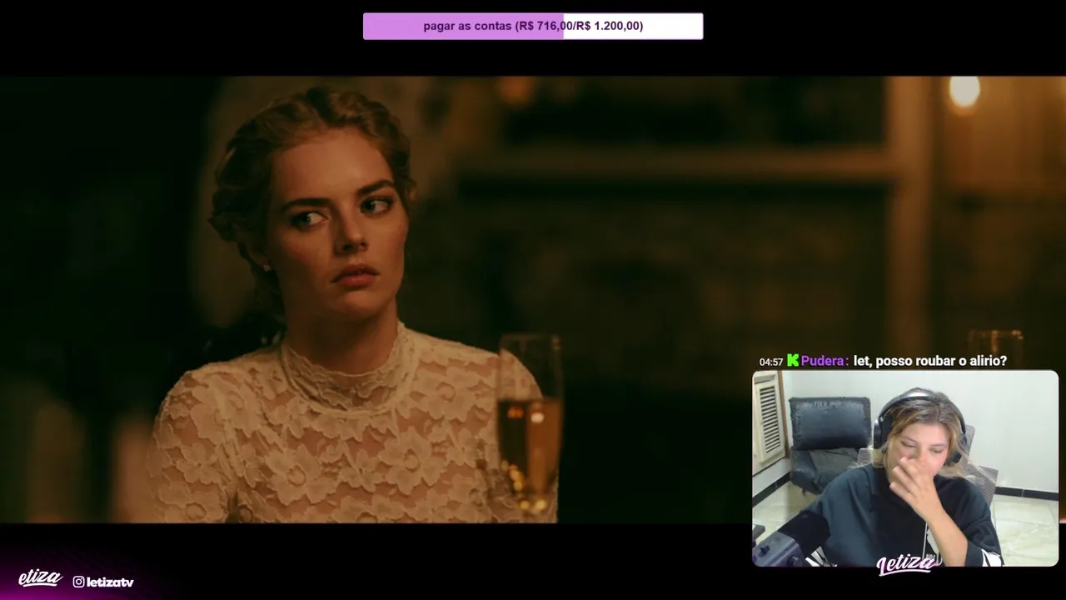The width and height of the screenshot is (1066, 600).
Task: Click the green Kick badge next to Pudera
Action: click(792, 360)
